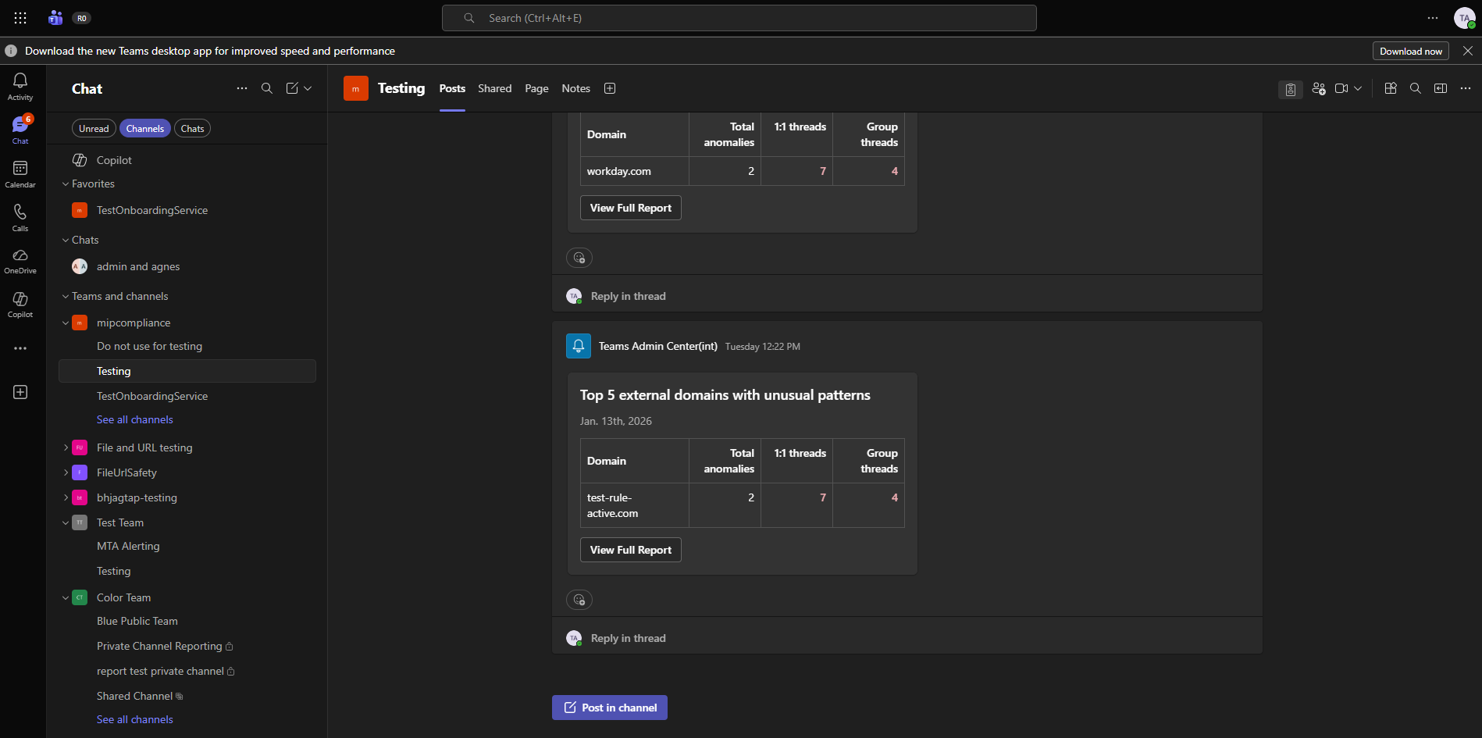Toggle the Channels filter pill
1482x738 pixels.
click(x=145, y=128)
